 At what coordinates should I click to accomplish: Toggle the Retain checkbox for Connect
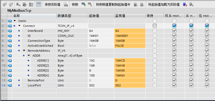155,26
